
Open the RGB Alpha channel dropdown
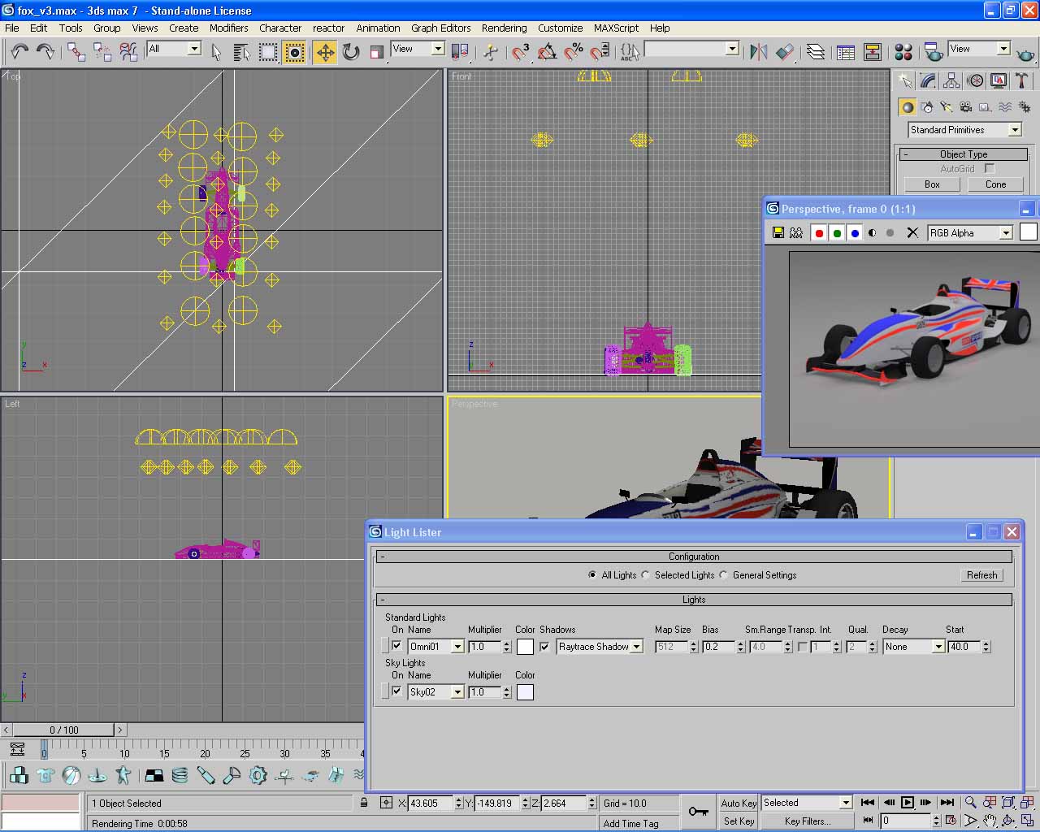point(1006,233)
